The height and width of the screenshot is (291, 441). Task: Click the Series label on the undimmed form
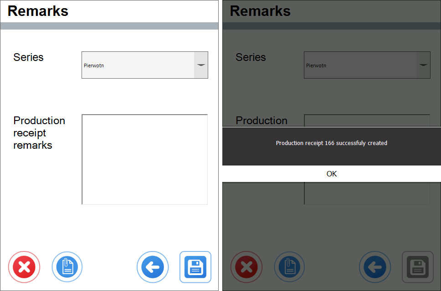click(28, 57)
